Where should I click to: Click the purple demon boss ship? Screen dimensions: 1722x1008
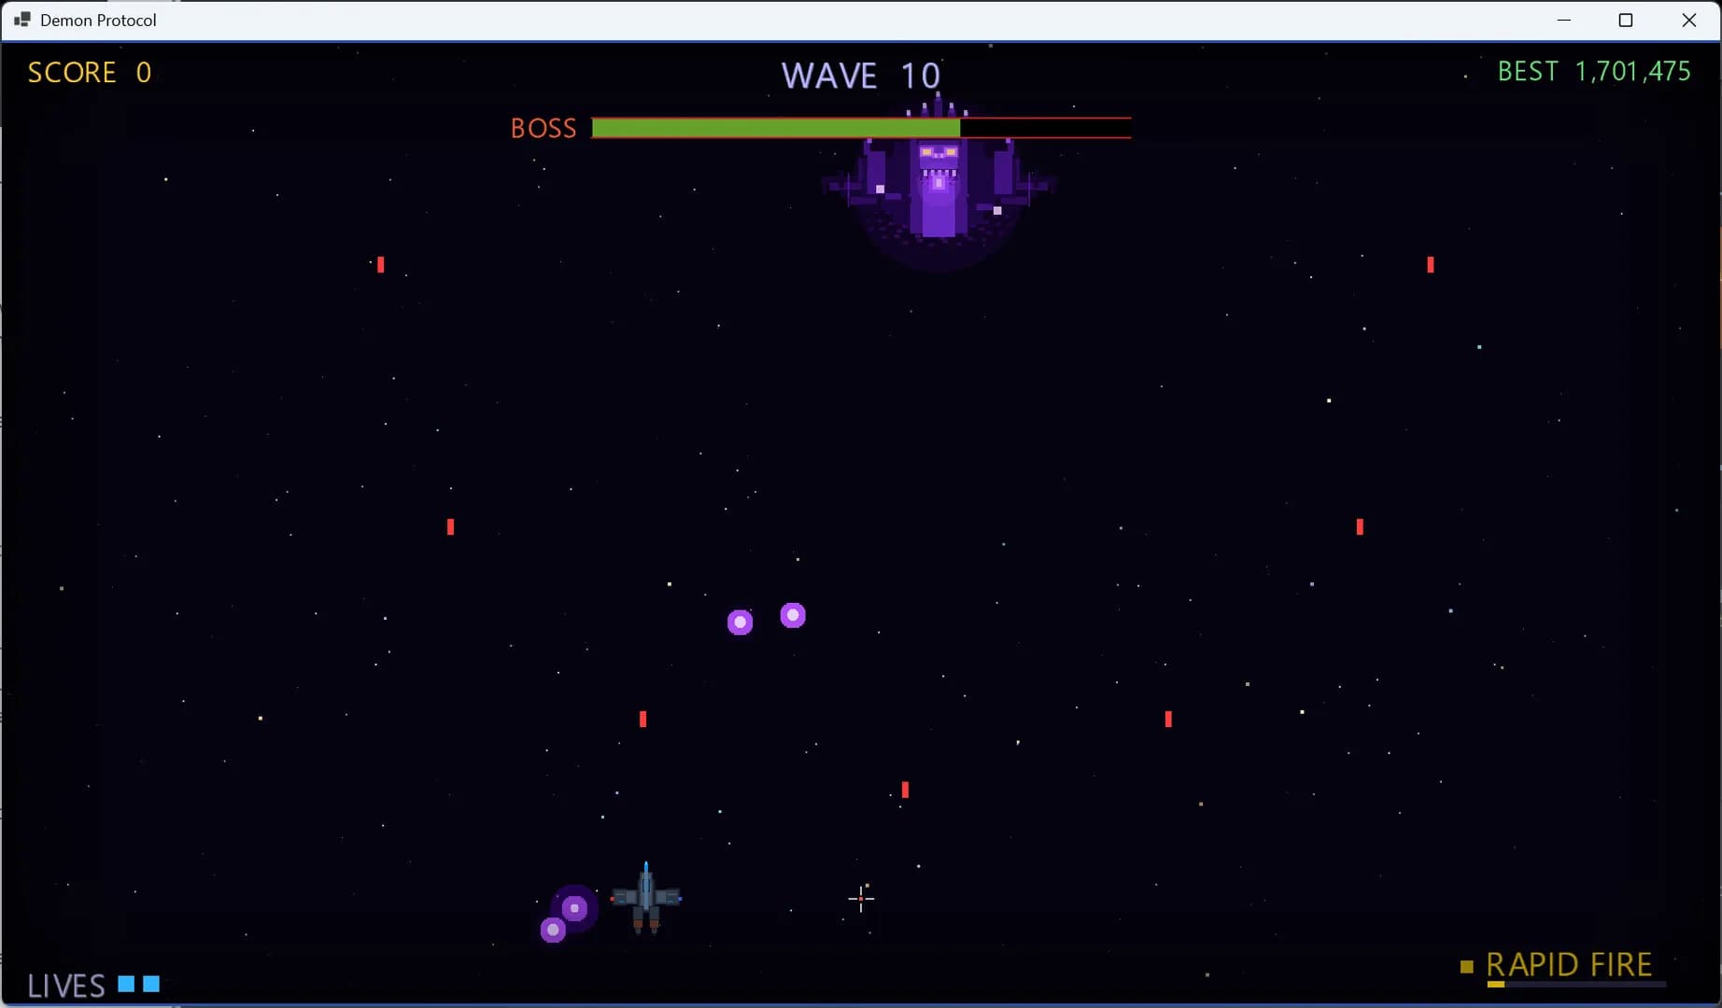click(x=939, y=182)
